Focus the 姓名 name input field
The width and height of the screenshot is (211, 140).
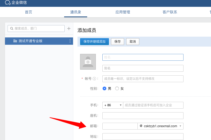[143, 57]
